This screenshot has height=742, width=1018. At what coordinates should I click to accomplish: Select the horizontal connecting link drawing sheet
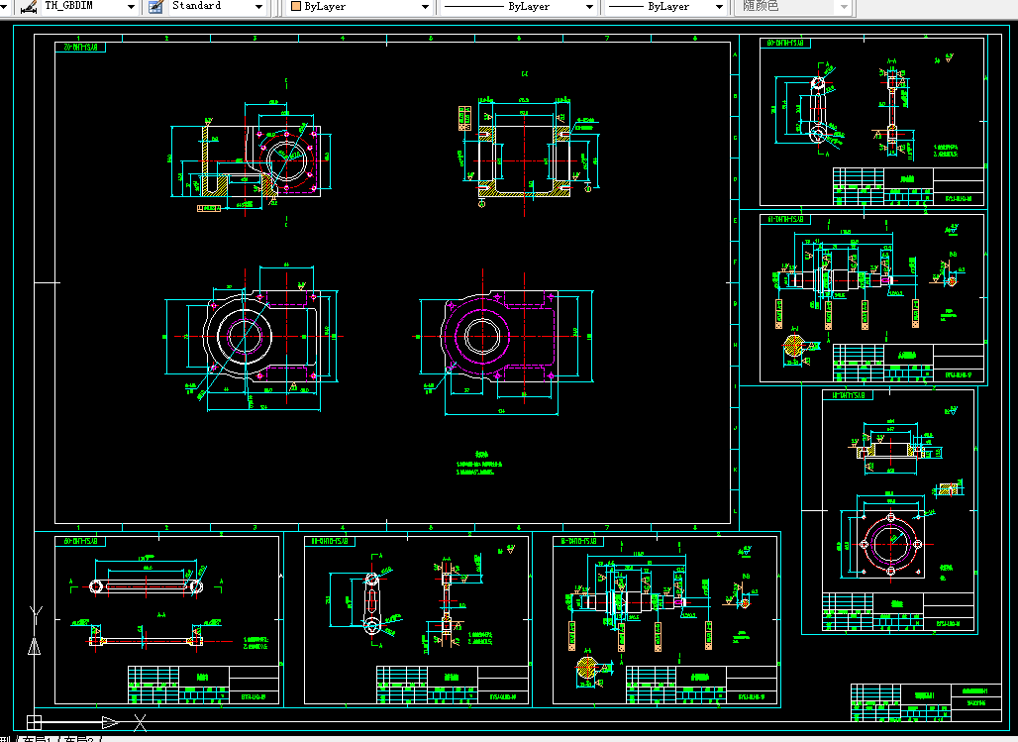(166, 620)
